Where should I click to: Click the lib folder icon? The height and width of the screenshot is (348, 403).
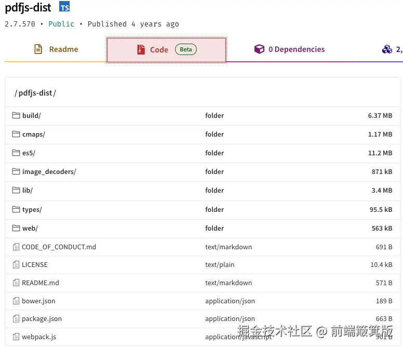16,190
